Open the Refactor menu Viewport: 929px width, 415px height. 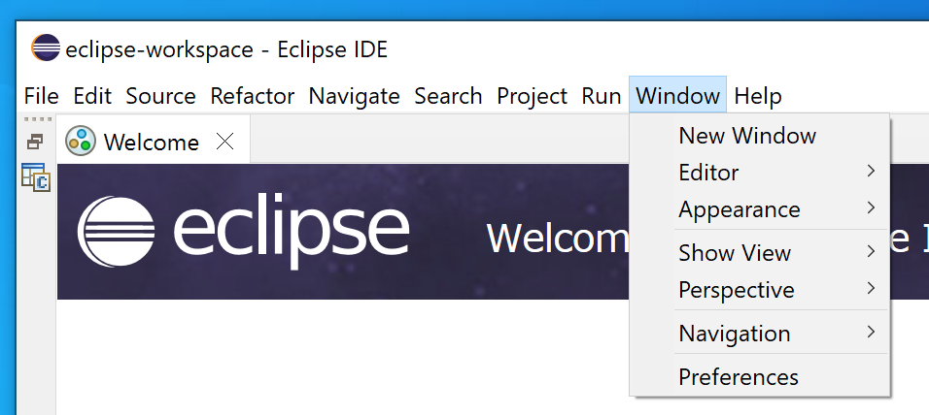click(253, 96)
